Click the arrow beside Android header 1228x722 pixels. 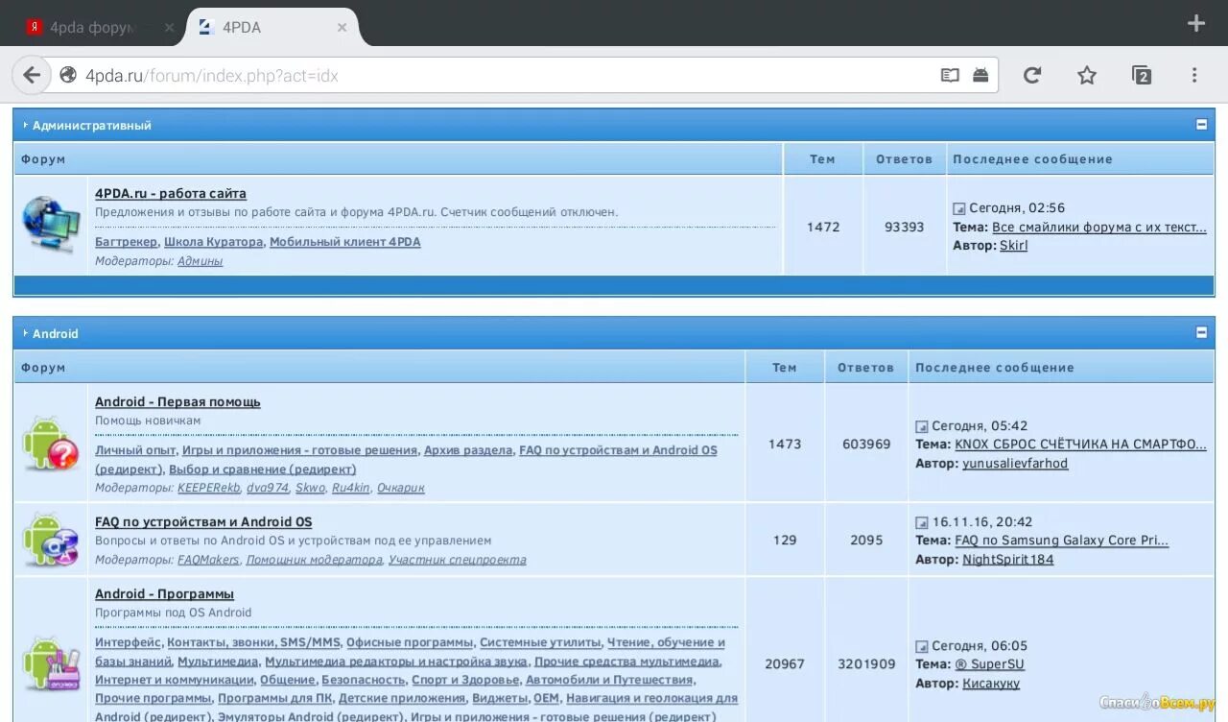point(26,333)
